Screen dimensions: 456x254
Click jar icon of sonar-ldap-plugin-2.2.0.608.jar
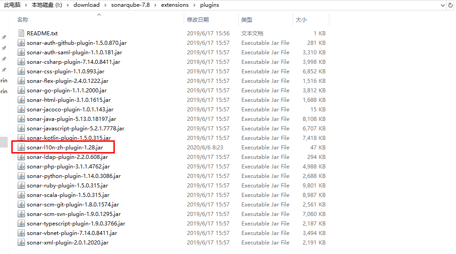coord(21,157)
